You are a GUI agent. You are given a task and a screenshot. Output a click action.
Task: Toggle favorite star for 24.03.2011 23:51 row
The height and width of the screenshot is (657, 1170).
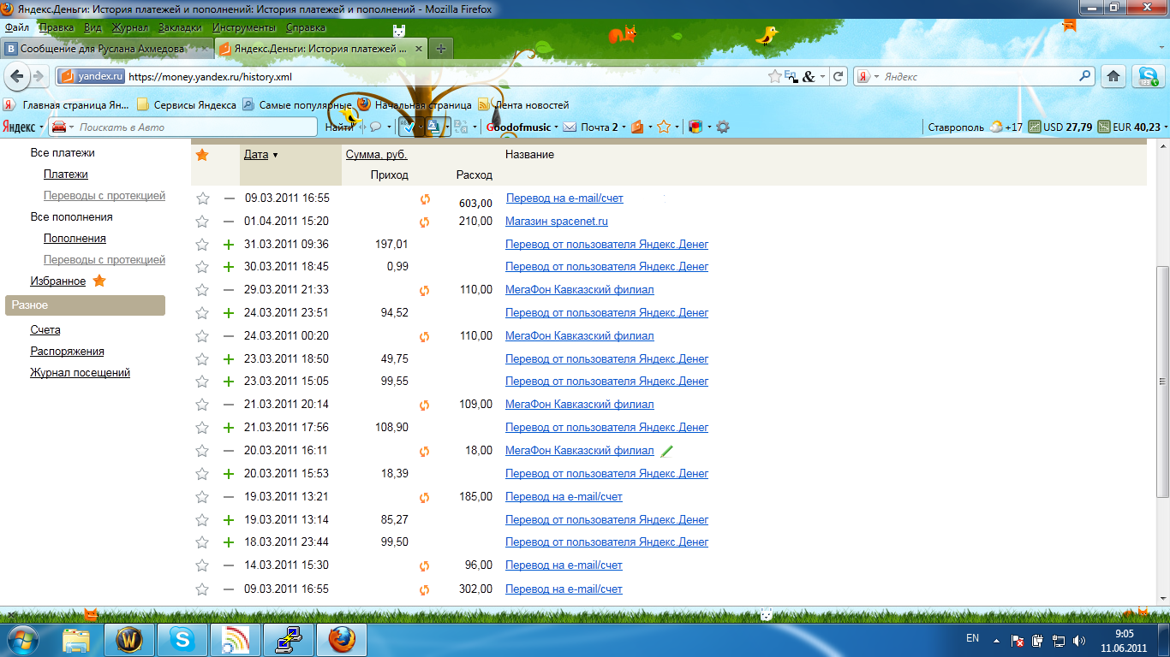point(202,313)
